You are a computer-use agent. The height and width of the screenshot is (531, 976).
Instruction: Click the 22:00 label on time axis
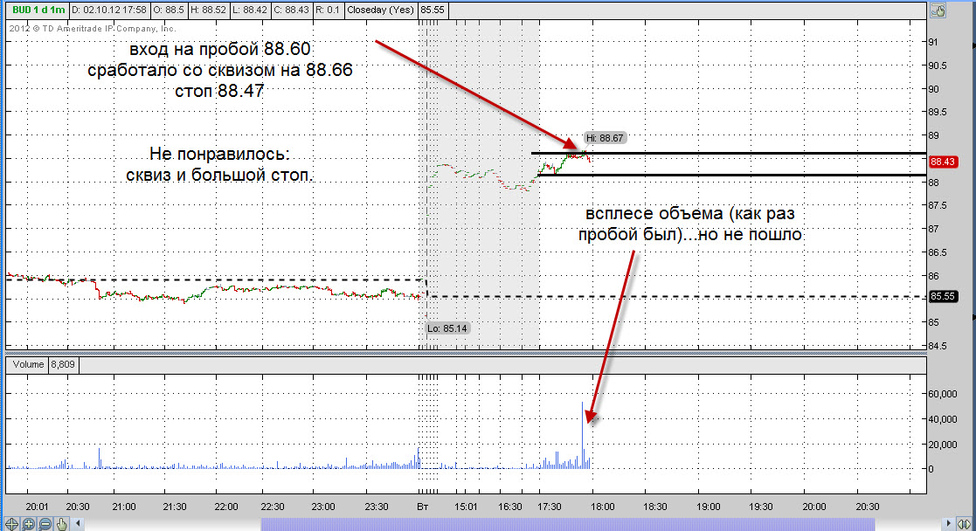coord(226,507)
